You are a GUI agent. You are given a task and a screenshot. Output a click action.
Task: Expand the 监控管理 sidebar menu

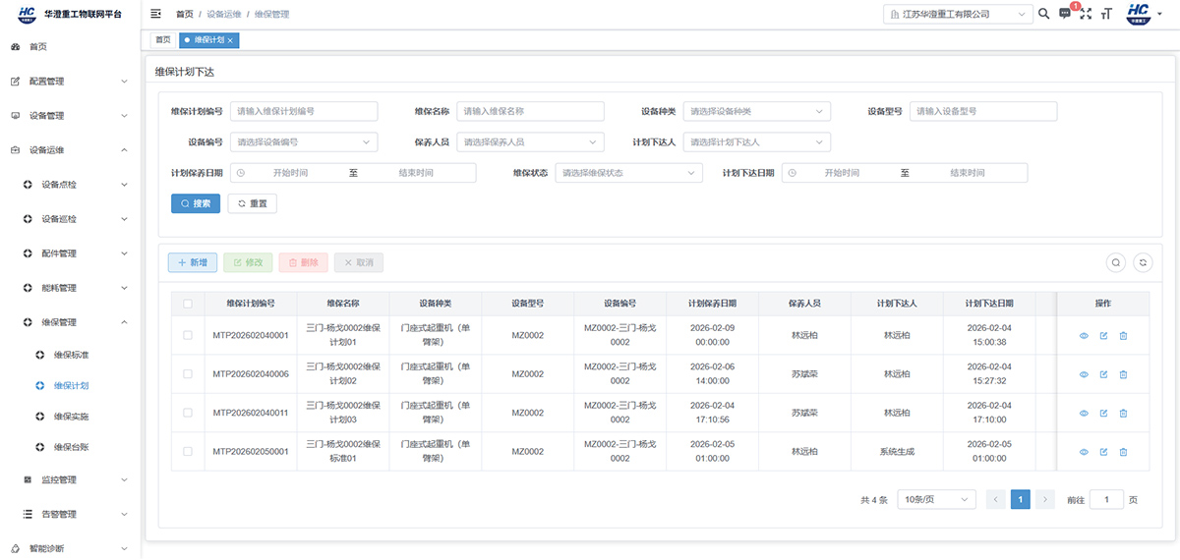pos(70,479)
